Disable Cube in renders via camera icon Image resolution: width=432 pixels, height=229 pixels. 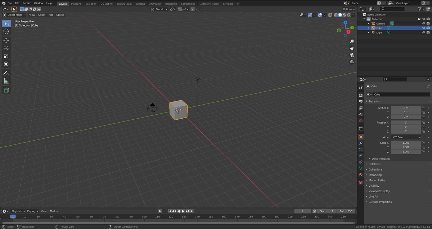428,28
